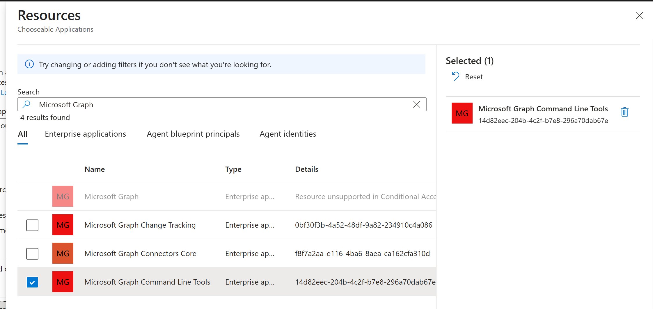Select the Microsoft Graph Change Tracking name
653x309 pixels.
pyautogui.click(x=140, y=225)
